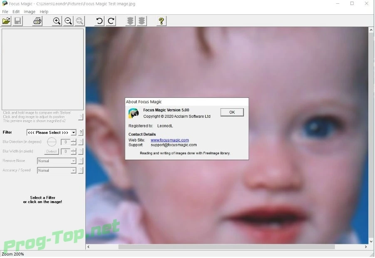The height and width of the screenshot is (258, 375).
Task: Click the vertical scrollbar down arrow
Action: [371, 241]
